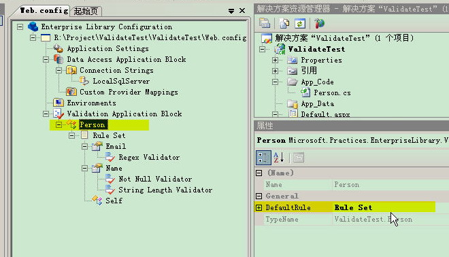Select the Rule Set document icon
449x257 pixels.
coord(84,135)
